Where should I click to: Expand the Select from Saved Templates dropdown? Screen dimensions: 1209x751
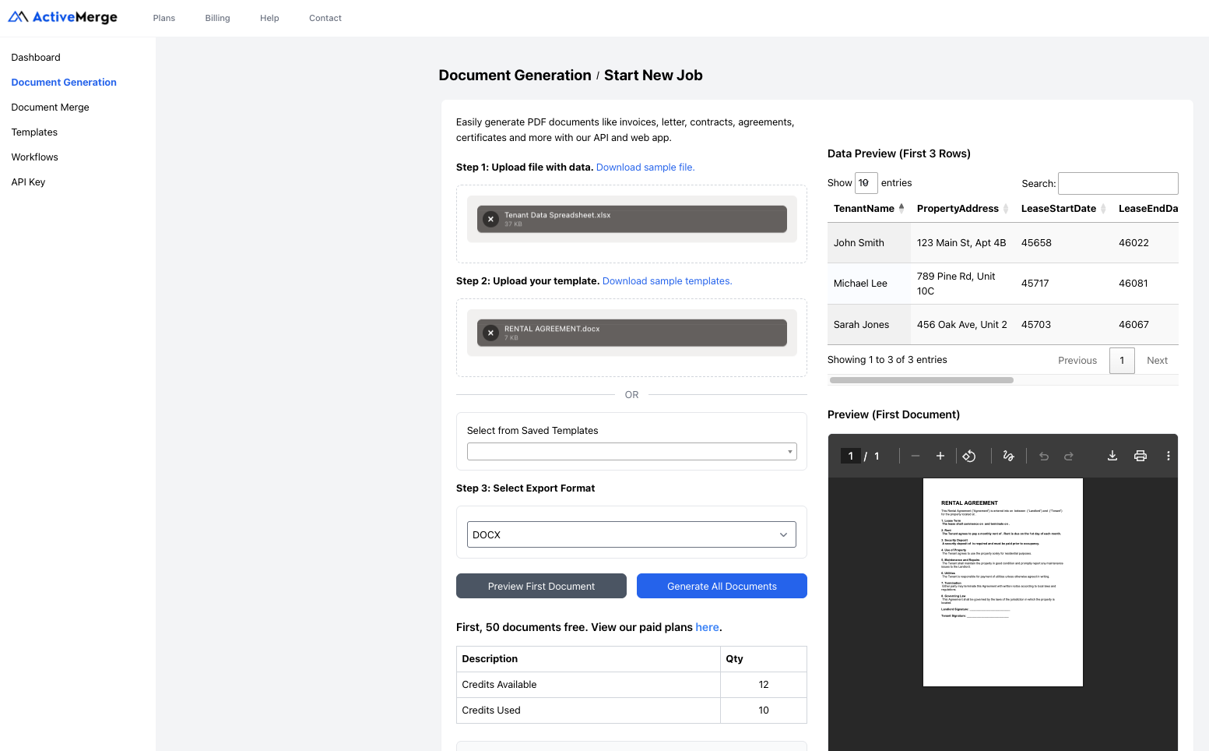coord(631,451)
